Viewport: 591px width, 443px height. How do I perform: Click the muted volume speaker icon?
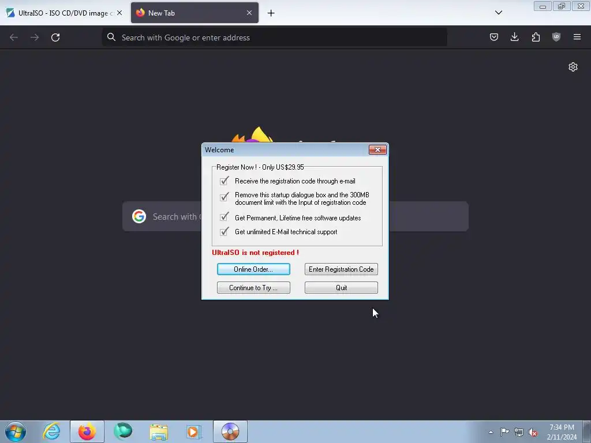coord(533,432)
